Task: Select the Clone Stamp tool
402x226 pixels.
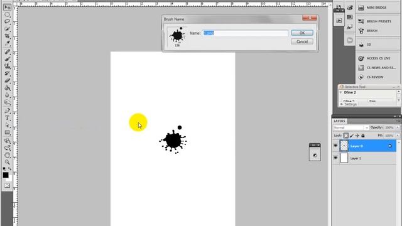Action: click(7, 66)
